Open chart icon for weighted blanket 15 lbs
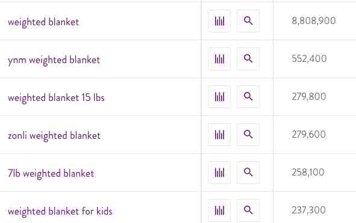Viewport: 356px width, 223px height. 219,97
